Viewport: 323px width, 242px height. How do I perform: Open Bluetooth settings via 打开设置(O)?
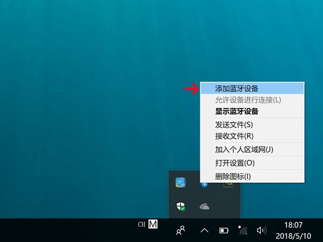coord(235,163)
